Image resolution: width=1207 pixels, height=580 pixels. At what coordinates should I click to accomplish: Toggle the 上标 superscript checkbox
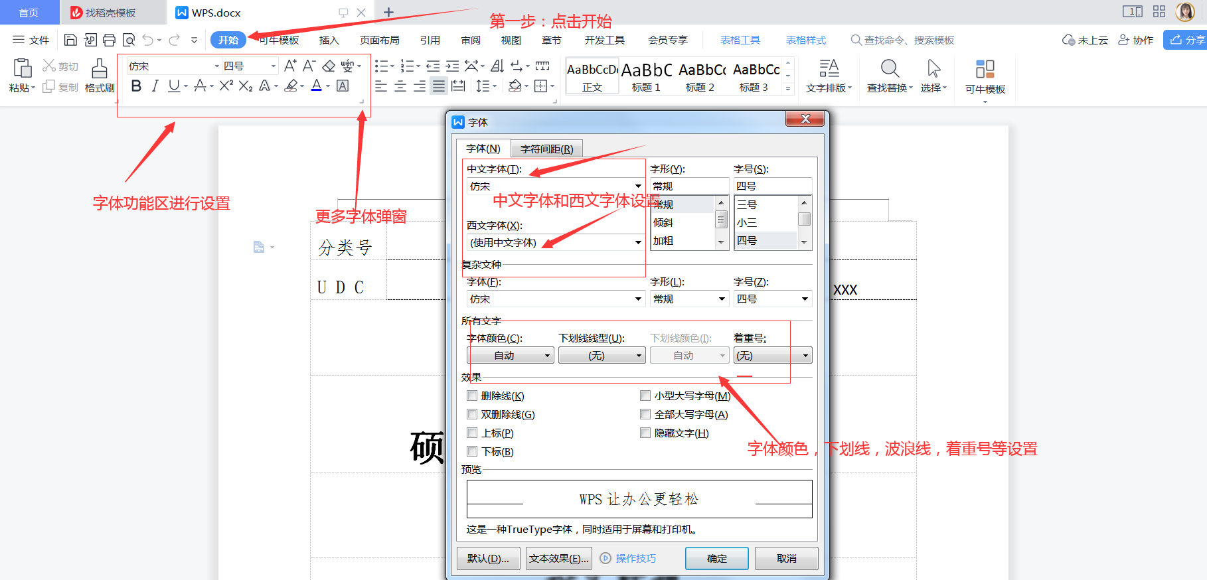[x=472, y=433]
